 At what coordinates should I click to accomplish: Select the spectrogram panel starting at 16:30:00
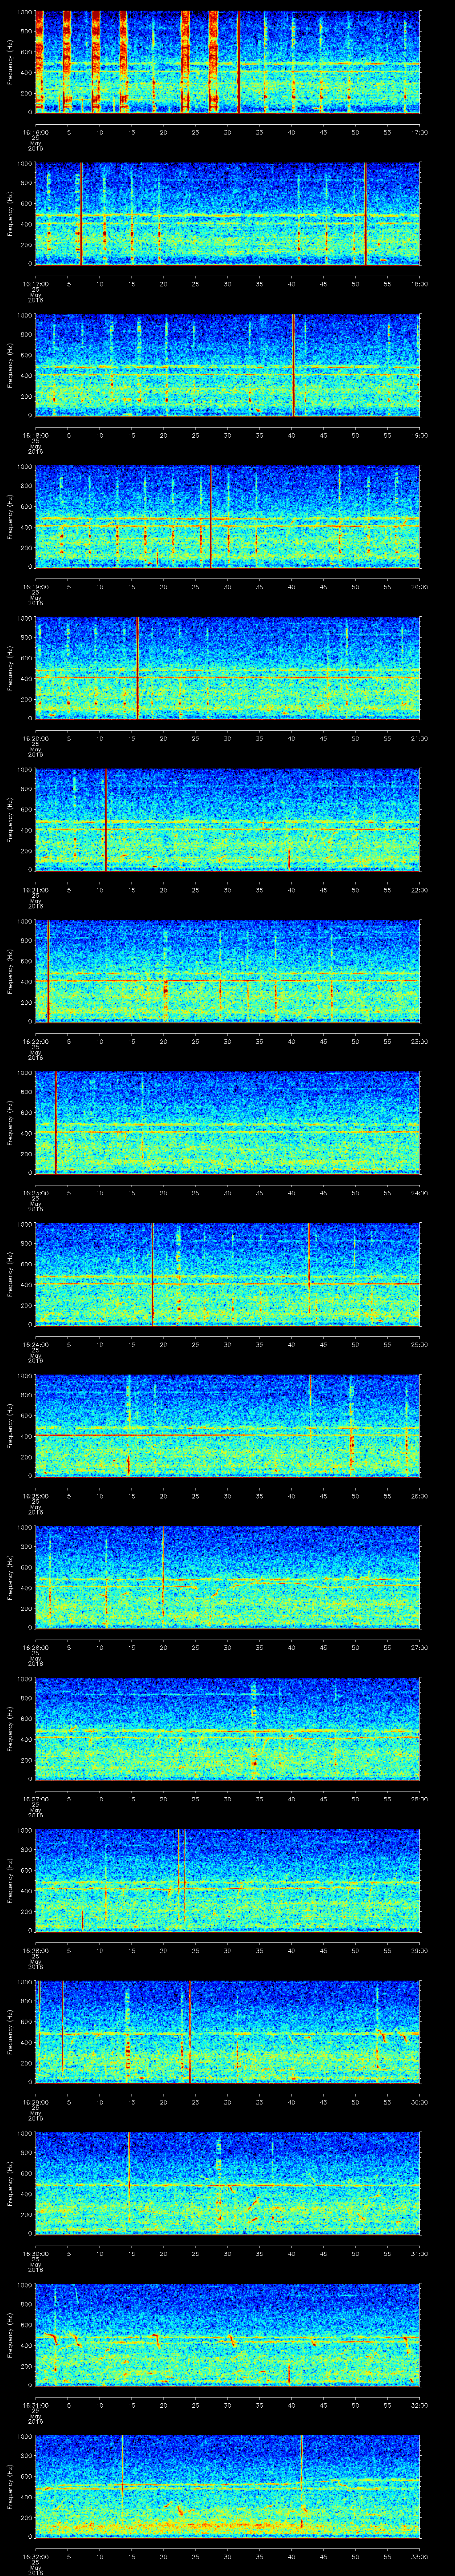tap(228, 2183)
